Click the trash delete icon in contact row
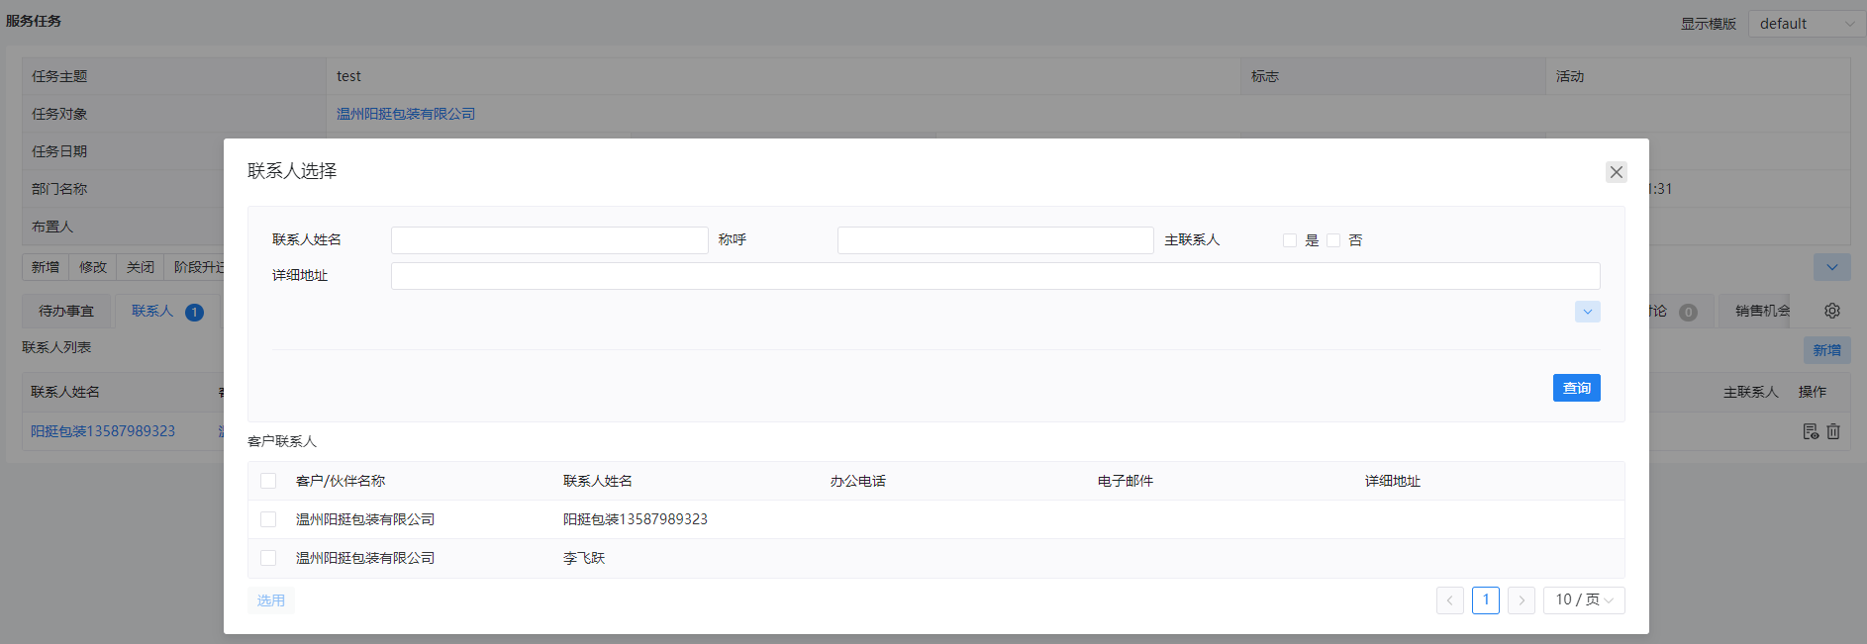Viewport: 1867px width, 644px height. coord(1833,431)
